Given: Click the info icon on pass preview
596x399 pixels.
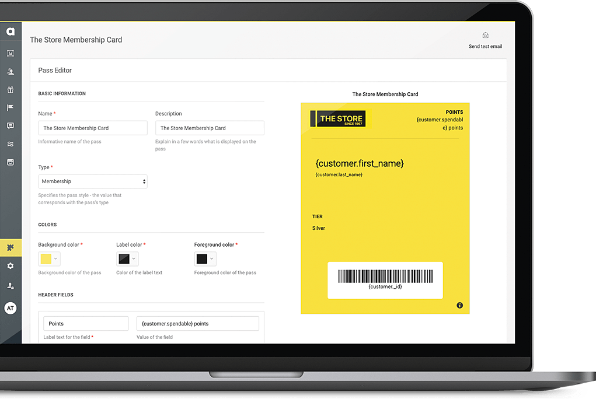Looking at the screenshot, I should [459, 305].
